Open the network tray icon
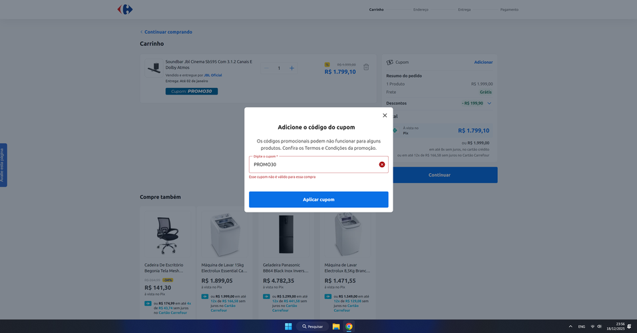This screenshot has width=637, height=333. (592, 326)
